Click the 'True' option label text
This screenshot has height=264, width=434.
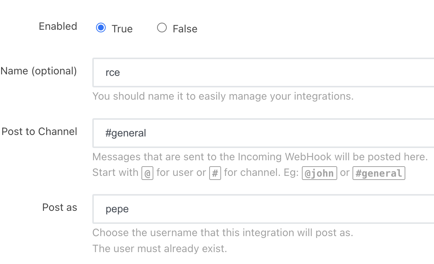tap(122, 29)
